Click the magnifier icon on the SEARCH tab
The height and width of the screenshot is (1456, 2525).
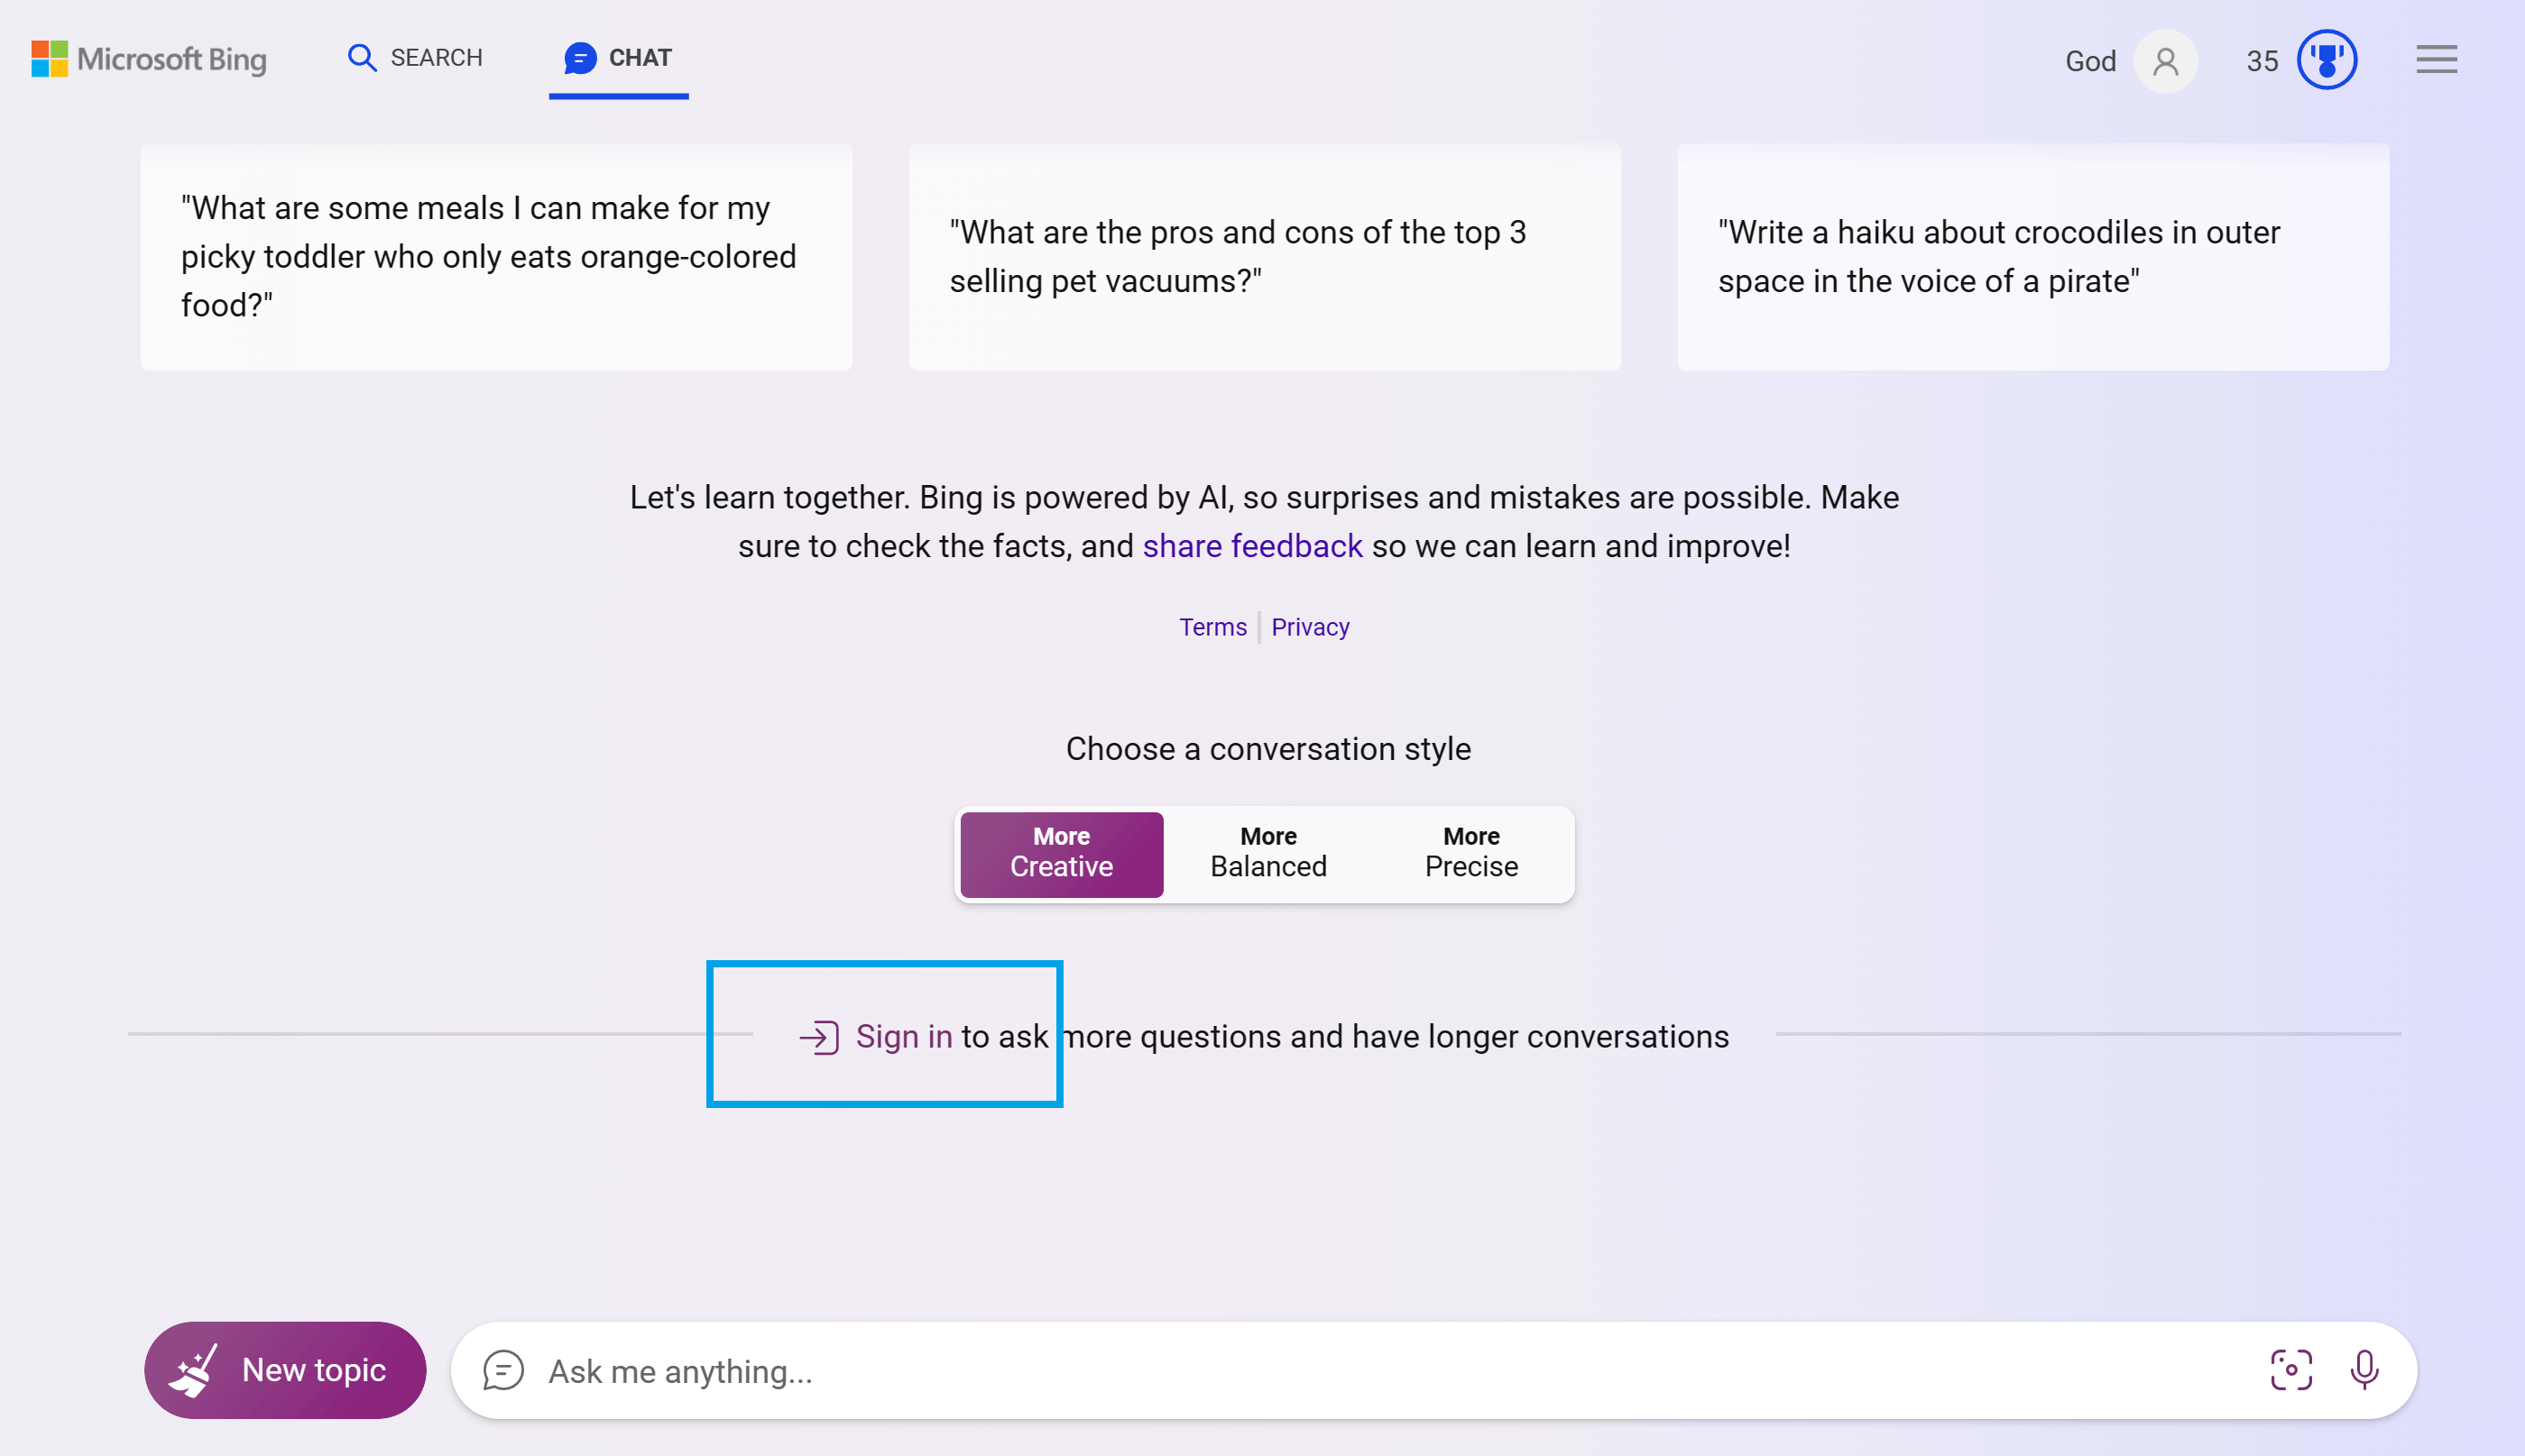[361, 58]
